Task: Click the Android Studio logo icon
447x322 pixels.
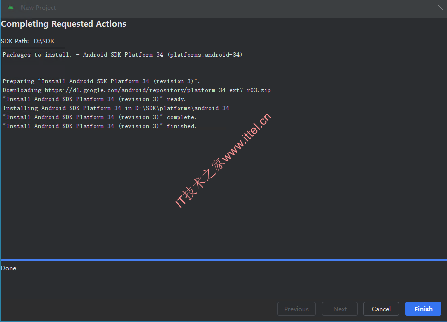Action: [11, 7]
